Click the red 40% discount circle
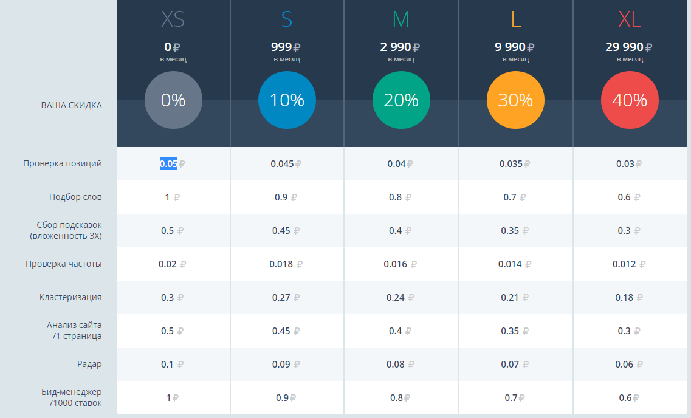Image resolution: width=691 pixels, height=418 pixels. 630,100
